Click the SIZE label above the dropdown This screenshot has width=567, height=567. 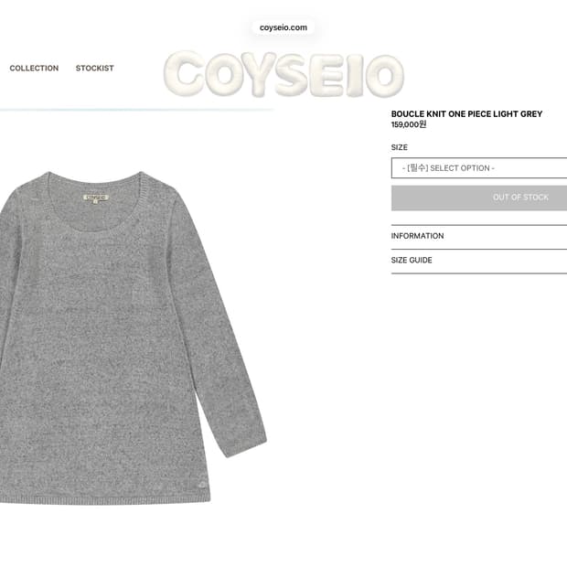click(x=400, y=147)
